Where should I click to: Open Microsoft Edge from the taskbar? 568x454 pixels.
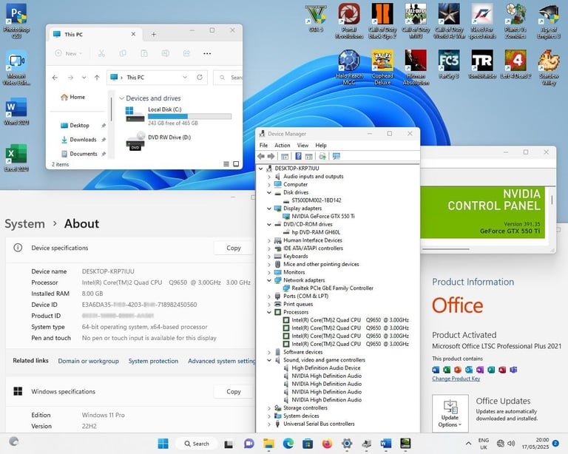288,444
